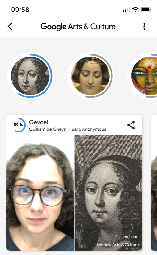Tap the 09:58 clock
Screen dimensions: 157x255
tap(20, 10)
